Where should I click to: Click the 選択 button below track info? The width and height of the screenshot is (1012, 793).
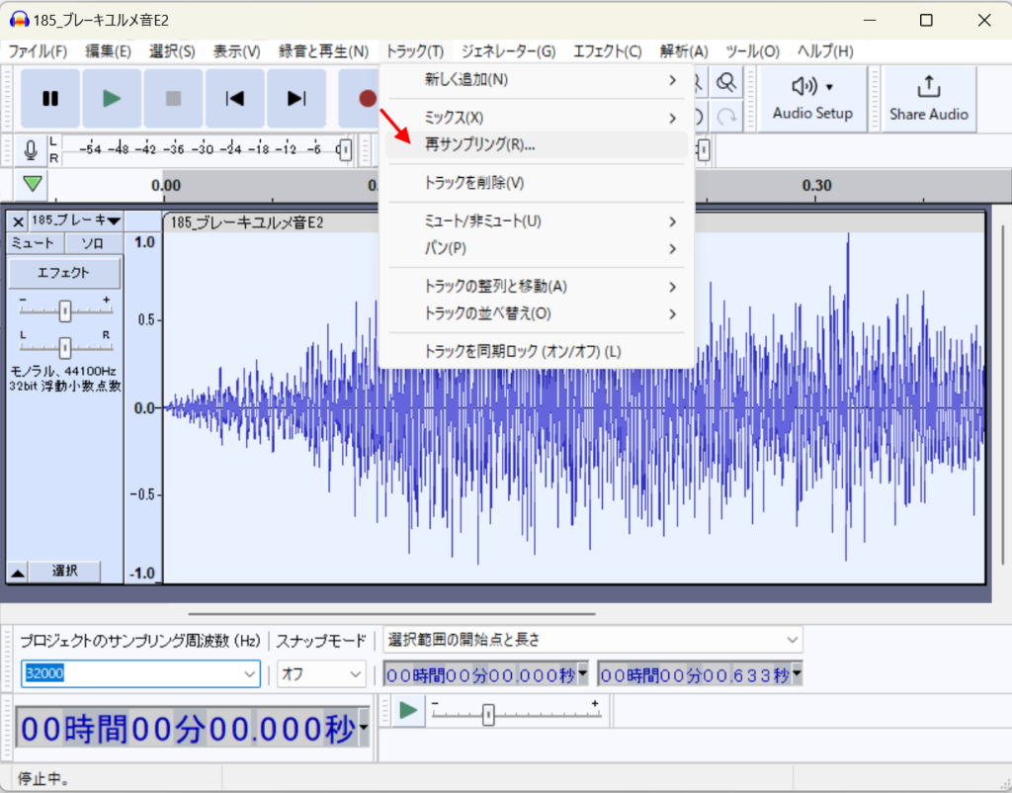64,572
